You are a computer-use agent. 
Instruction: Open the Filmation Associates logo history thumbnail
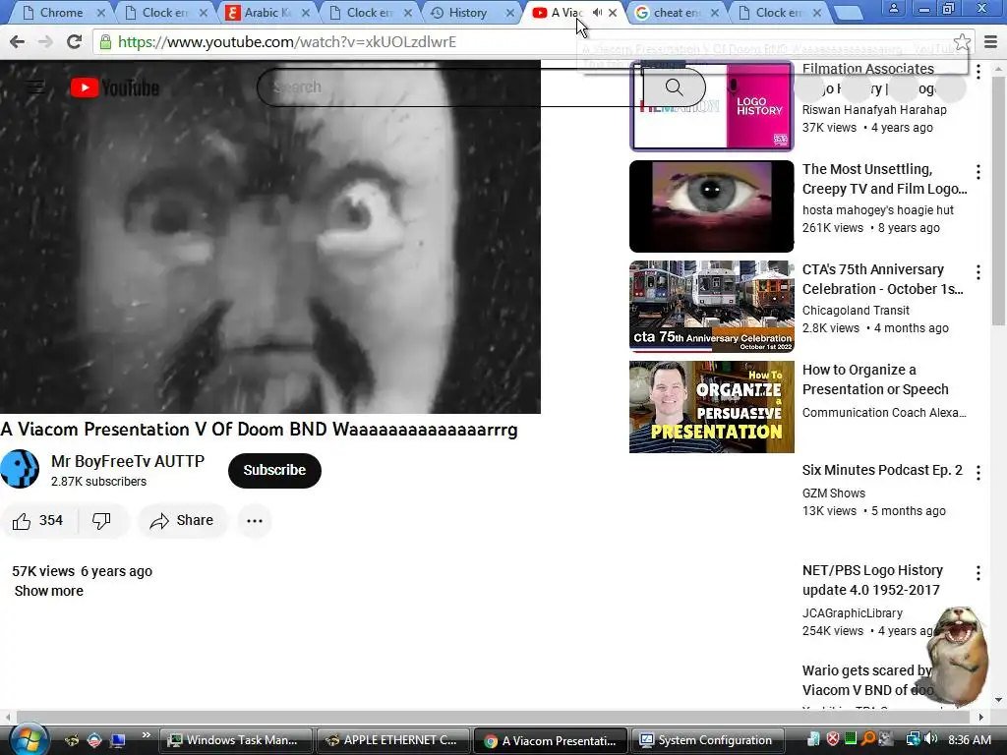[x=712, y=106]
